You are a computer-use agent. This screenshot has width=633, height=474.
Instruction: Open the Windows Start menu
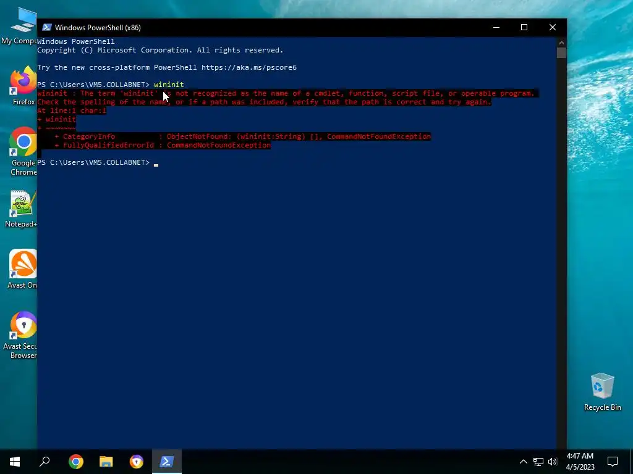15,462
